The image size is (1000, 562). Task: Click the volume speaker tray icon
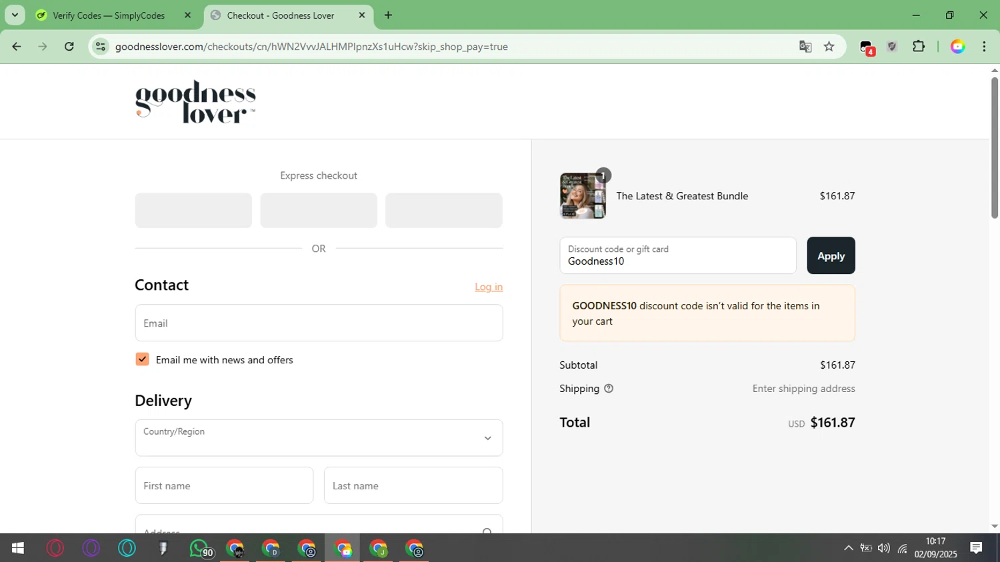pyautogui.click(x=884, y=548)
